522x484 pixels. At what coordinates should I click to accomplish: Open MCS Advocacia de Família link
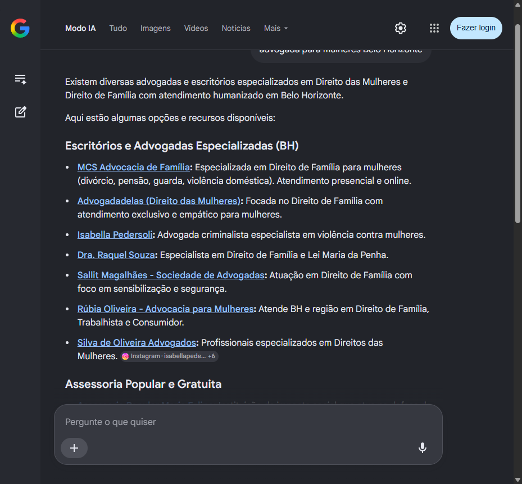pyautogui.click(x=134, y=167)
